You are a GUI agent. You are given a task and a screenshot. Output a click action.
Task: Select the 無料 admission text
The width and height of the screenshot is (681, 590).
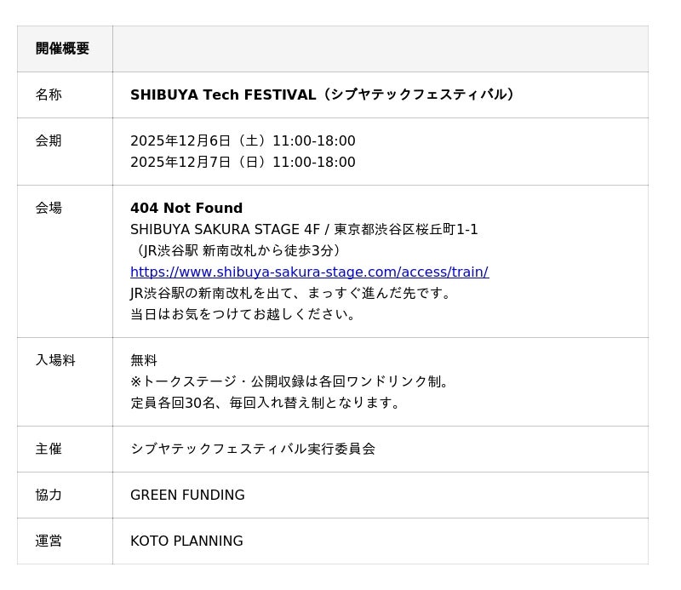pyautogui.click(x=144, y=360)
